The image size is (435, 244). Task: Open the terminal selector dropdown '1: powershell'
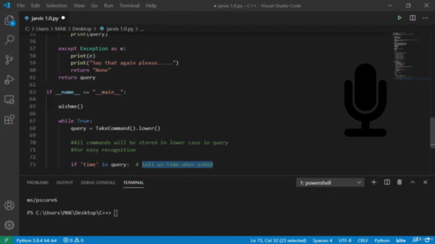[x=330, y=182]
